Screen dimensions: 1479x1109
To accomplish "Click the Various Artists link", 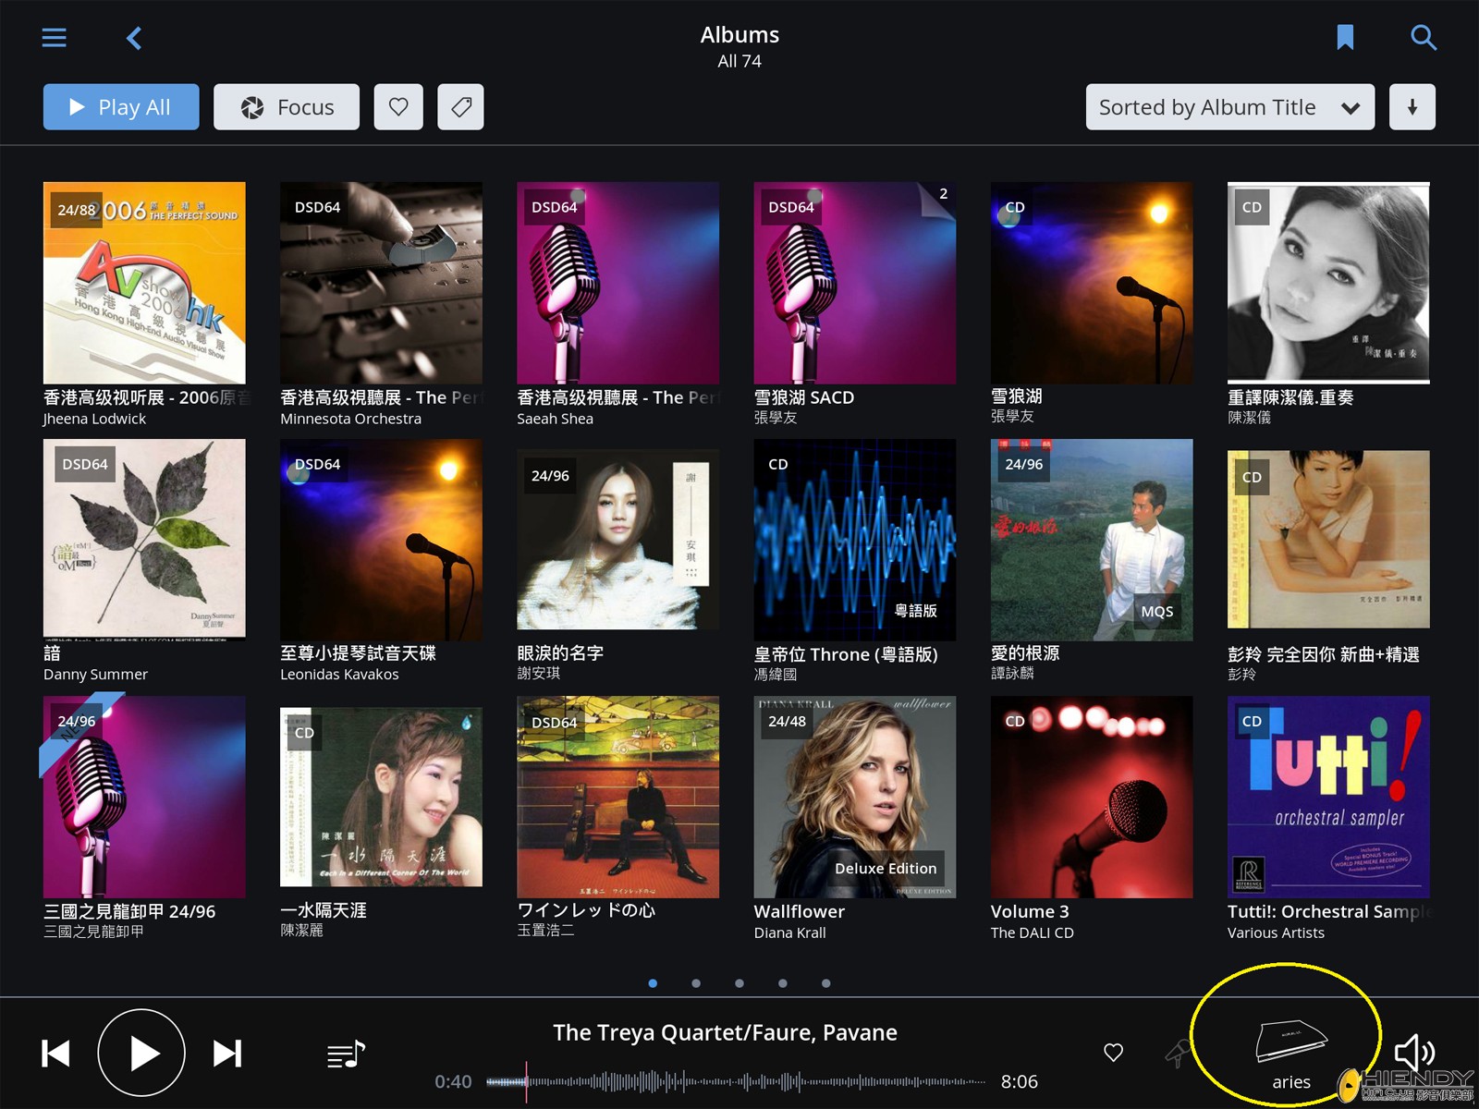I will pos(1276,933).
